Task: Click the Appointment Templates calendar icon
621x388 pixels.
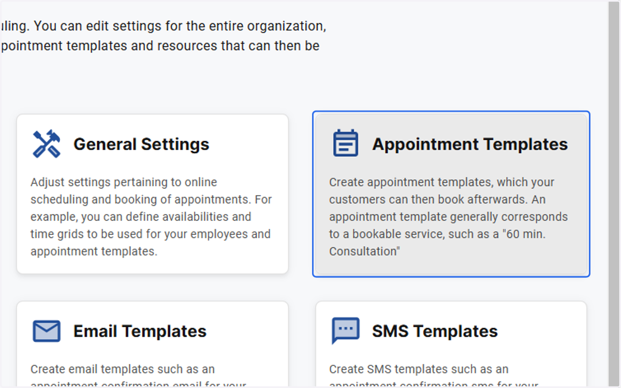Action: 345,144
